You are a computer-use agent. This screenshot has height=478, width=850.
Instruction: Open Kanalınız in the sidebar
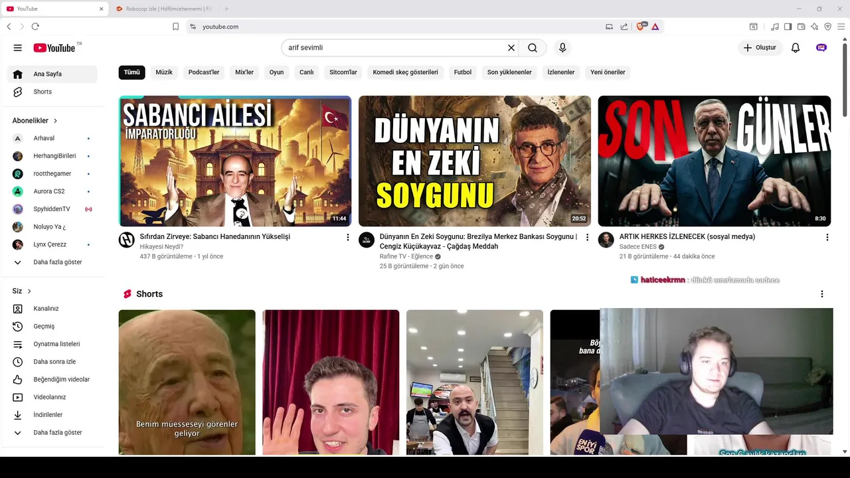[52, 309]
